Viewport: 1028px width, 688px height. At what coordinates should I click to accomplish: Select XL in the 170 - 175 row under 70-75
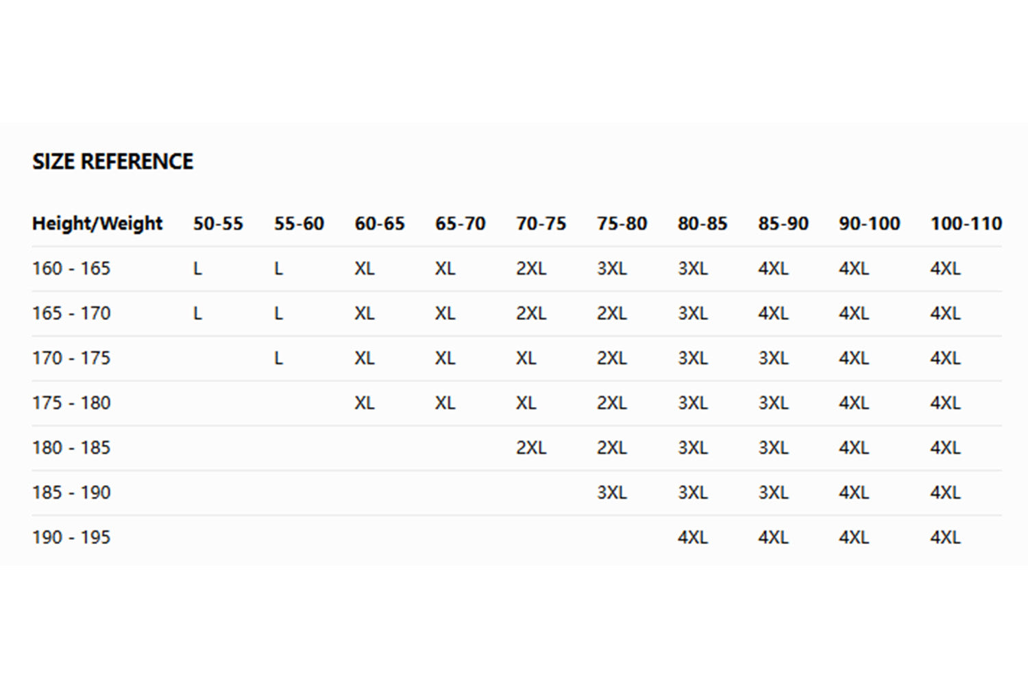[526, 358]
